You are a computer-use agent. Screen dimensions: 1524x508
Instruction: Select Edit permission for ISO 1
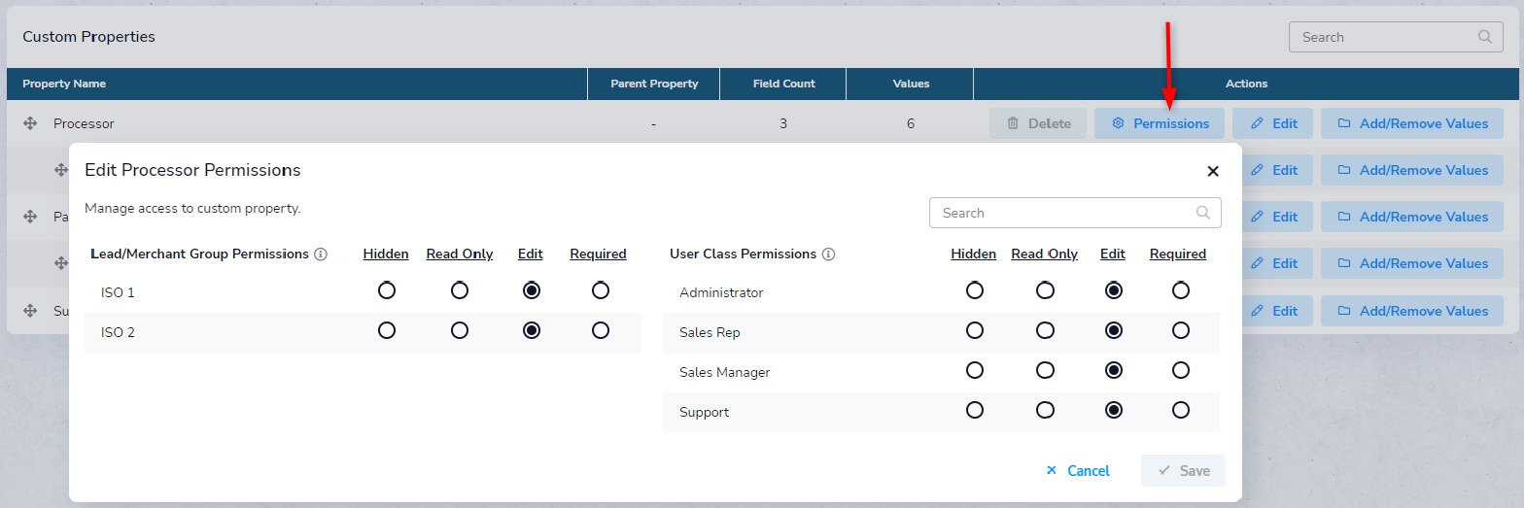531,290
